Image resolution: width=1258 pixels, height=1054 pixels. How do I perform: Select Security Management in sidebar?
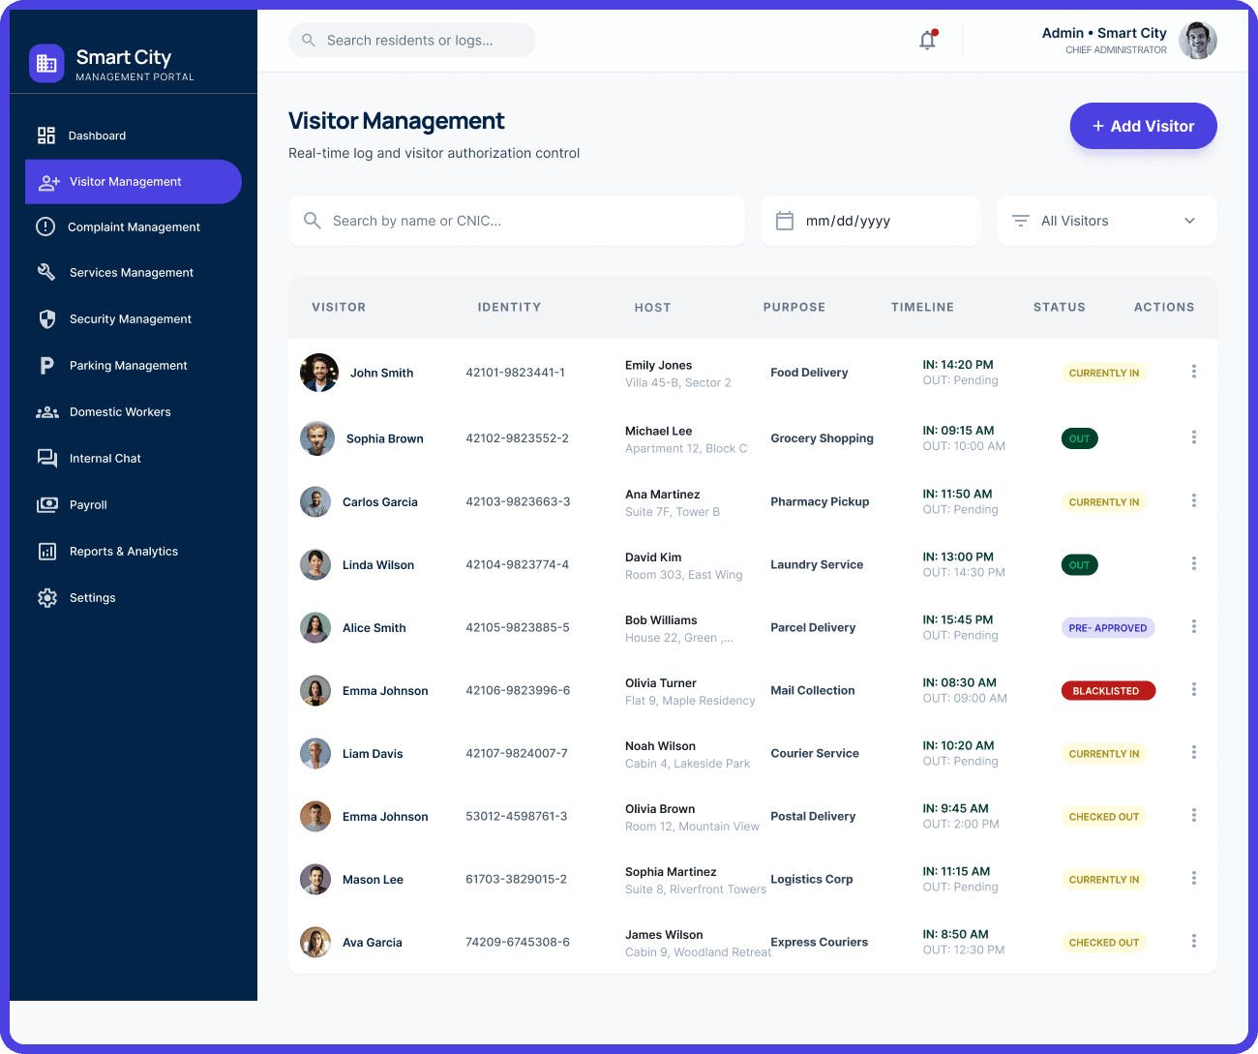(134, 318)
